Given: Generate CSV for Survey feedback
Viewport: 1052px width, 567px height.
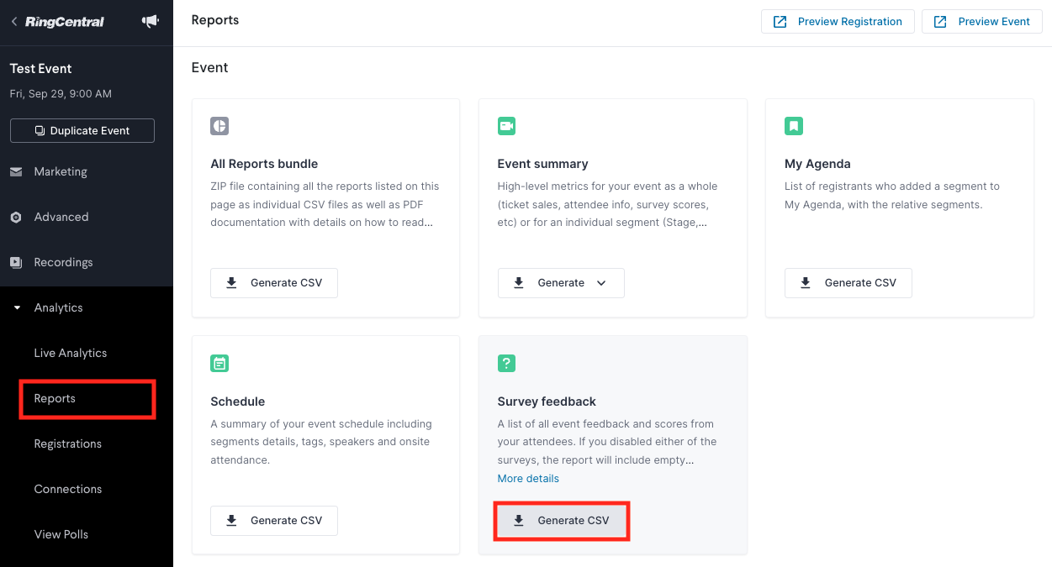Looking at the screenshot, I should [x=561, y=521].
